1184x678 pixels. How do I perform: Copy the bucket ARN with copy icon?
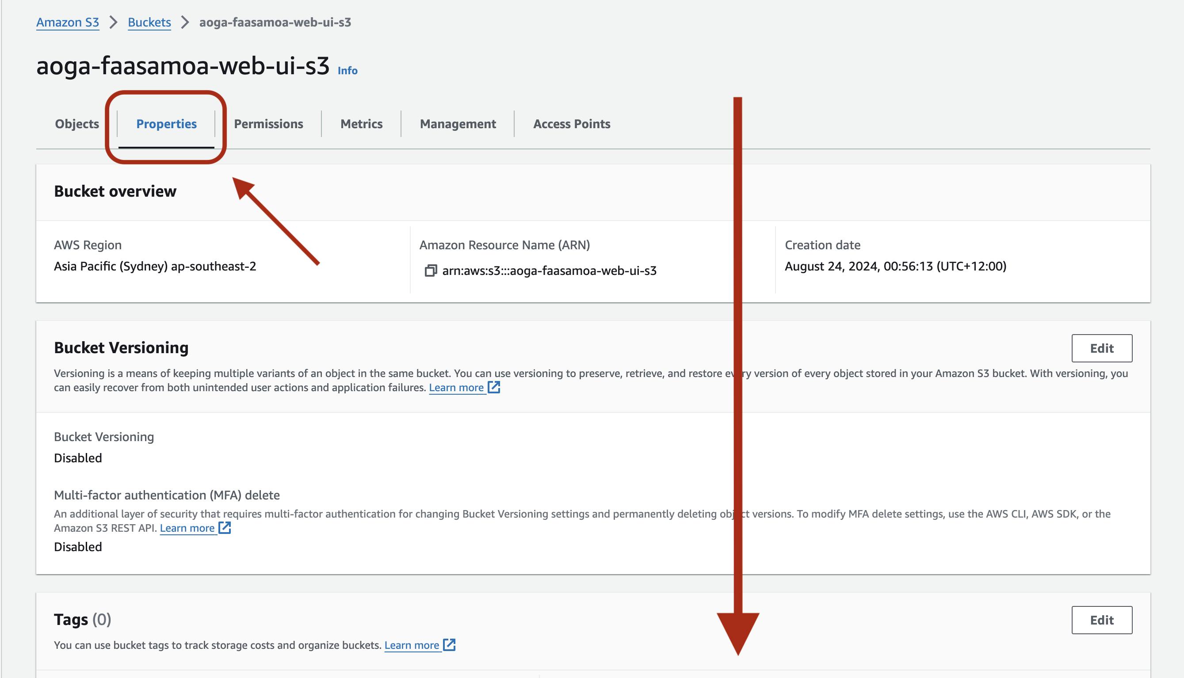click(x=430, y=270)
